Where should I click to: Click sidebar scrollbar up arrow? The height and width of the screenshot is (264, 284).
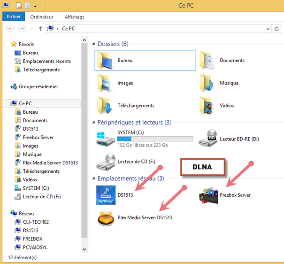click(x=84, y=40)
